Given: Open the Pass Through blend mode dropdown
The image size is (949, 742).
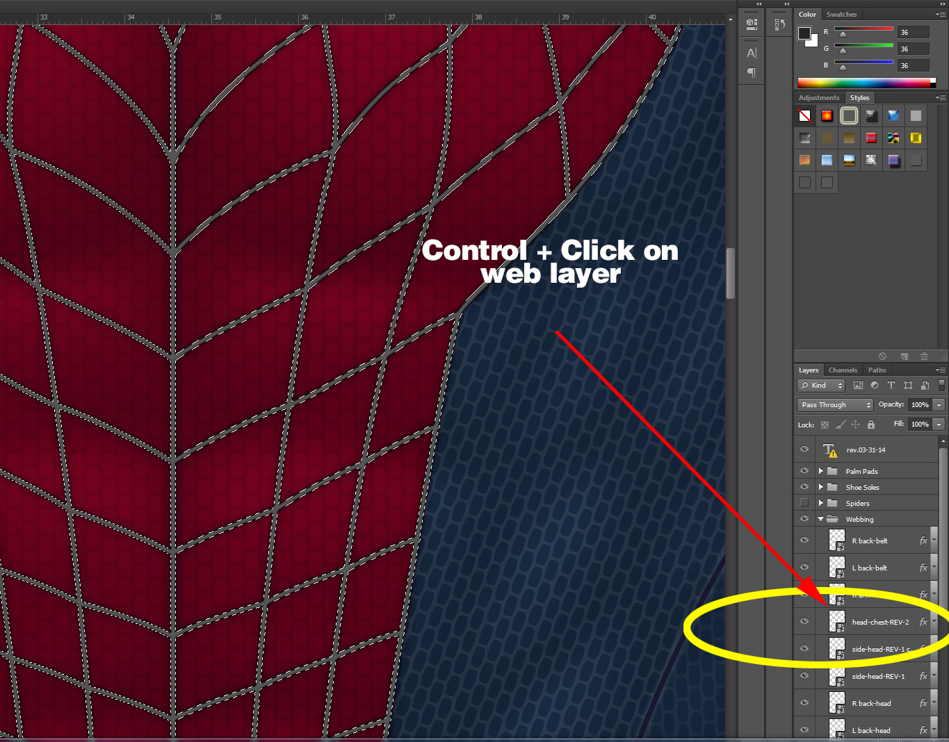Looking at the screenshot, I should coord(835,405).
